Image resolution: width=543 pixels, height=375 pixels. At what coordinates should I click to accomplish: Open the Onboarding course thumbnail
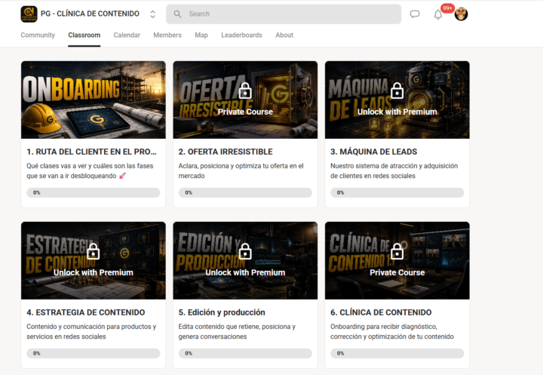pos(94,100)
